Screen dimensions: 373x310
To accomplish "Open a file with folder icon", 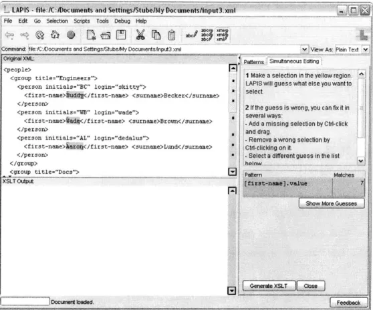I will pos(106,35).
